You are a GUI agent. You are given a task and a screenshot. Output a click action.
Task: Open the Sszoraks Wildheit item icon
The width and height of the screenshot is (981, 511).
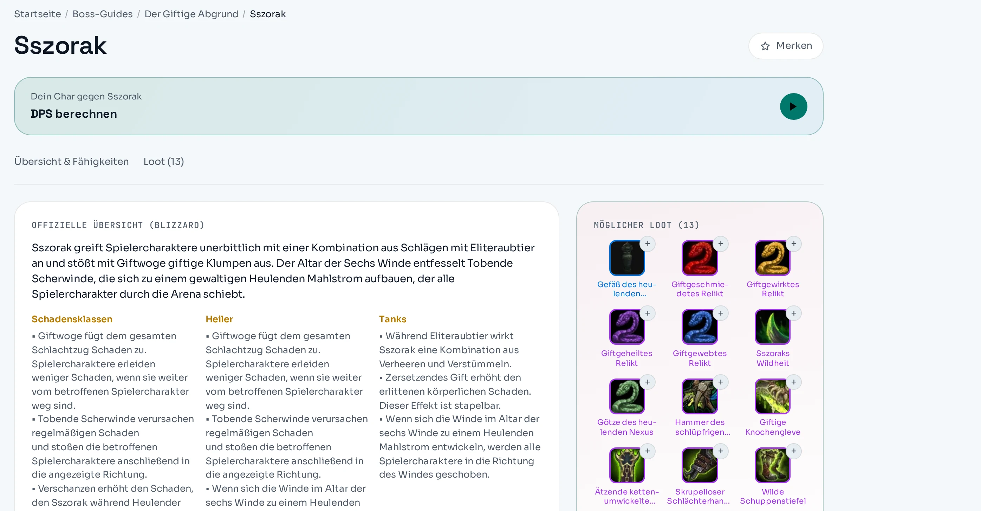coord(772,327)
